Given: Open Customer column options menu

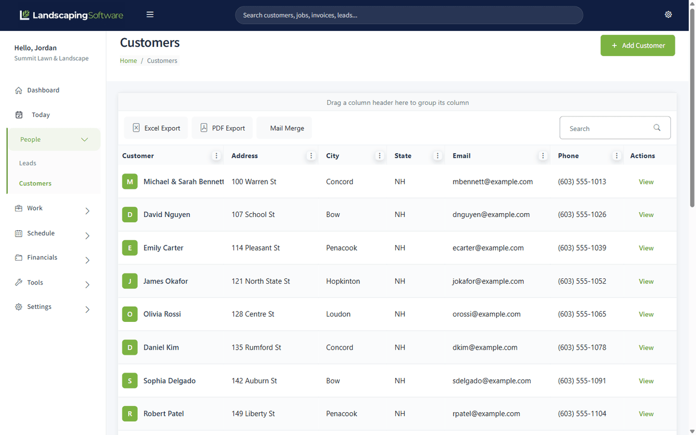Looking at the screenshot, I should click(x=216, y=156).
